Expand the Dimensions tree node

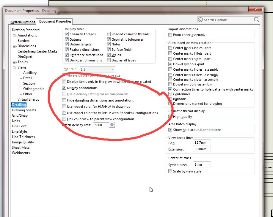pyautogui.click(x=14, y=46)
